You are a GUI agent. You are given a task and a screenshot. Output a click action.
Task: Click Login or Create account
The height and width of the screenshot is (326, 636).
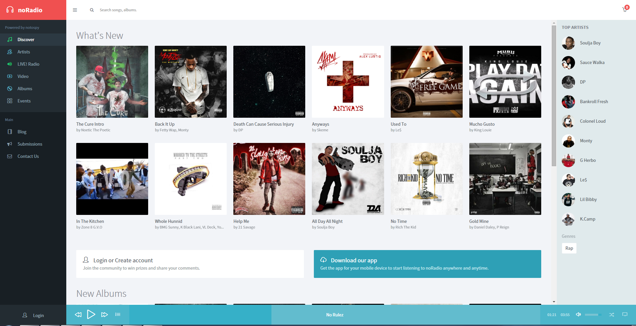pos(123,260)
